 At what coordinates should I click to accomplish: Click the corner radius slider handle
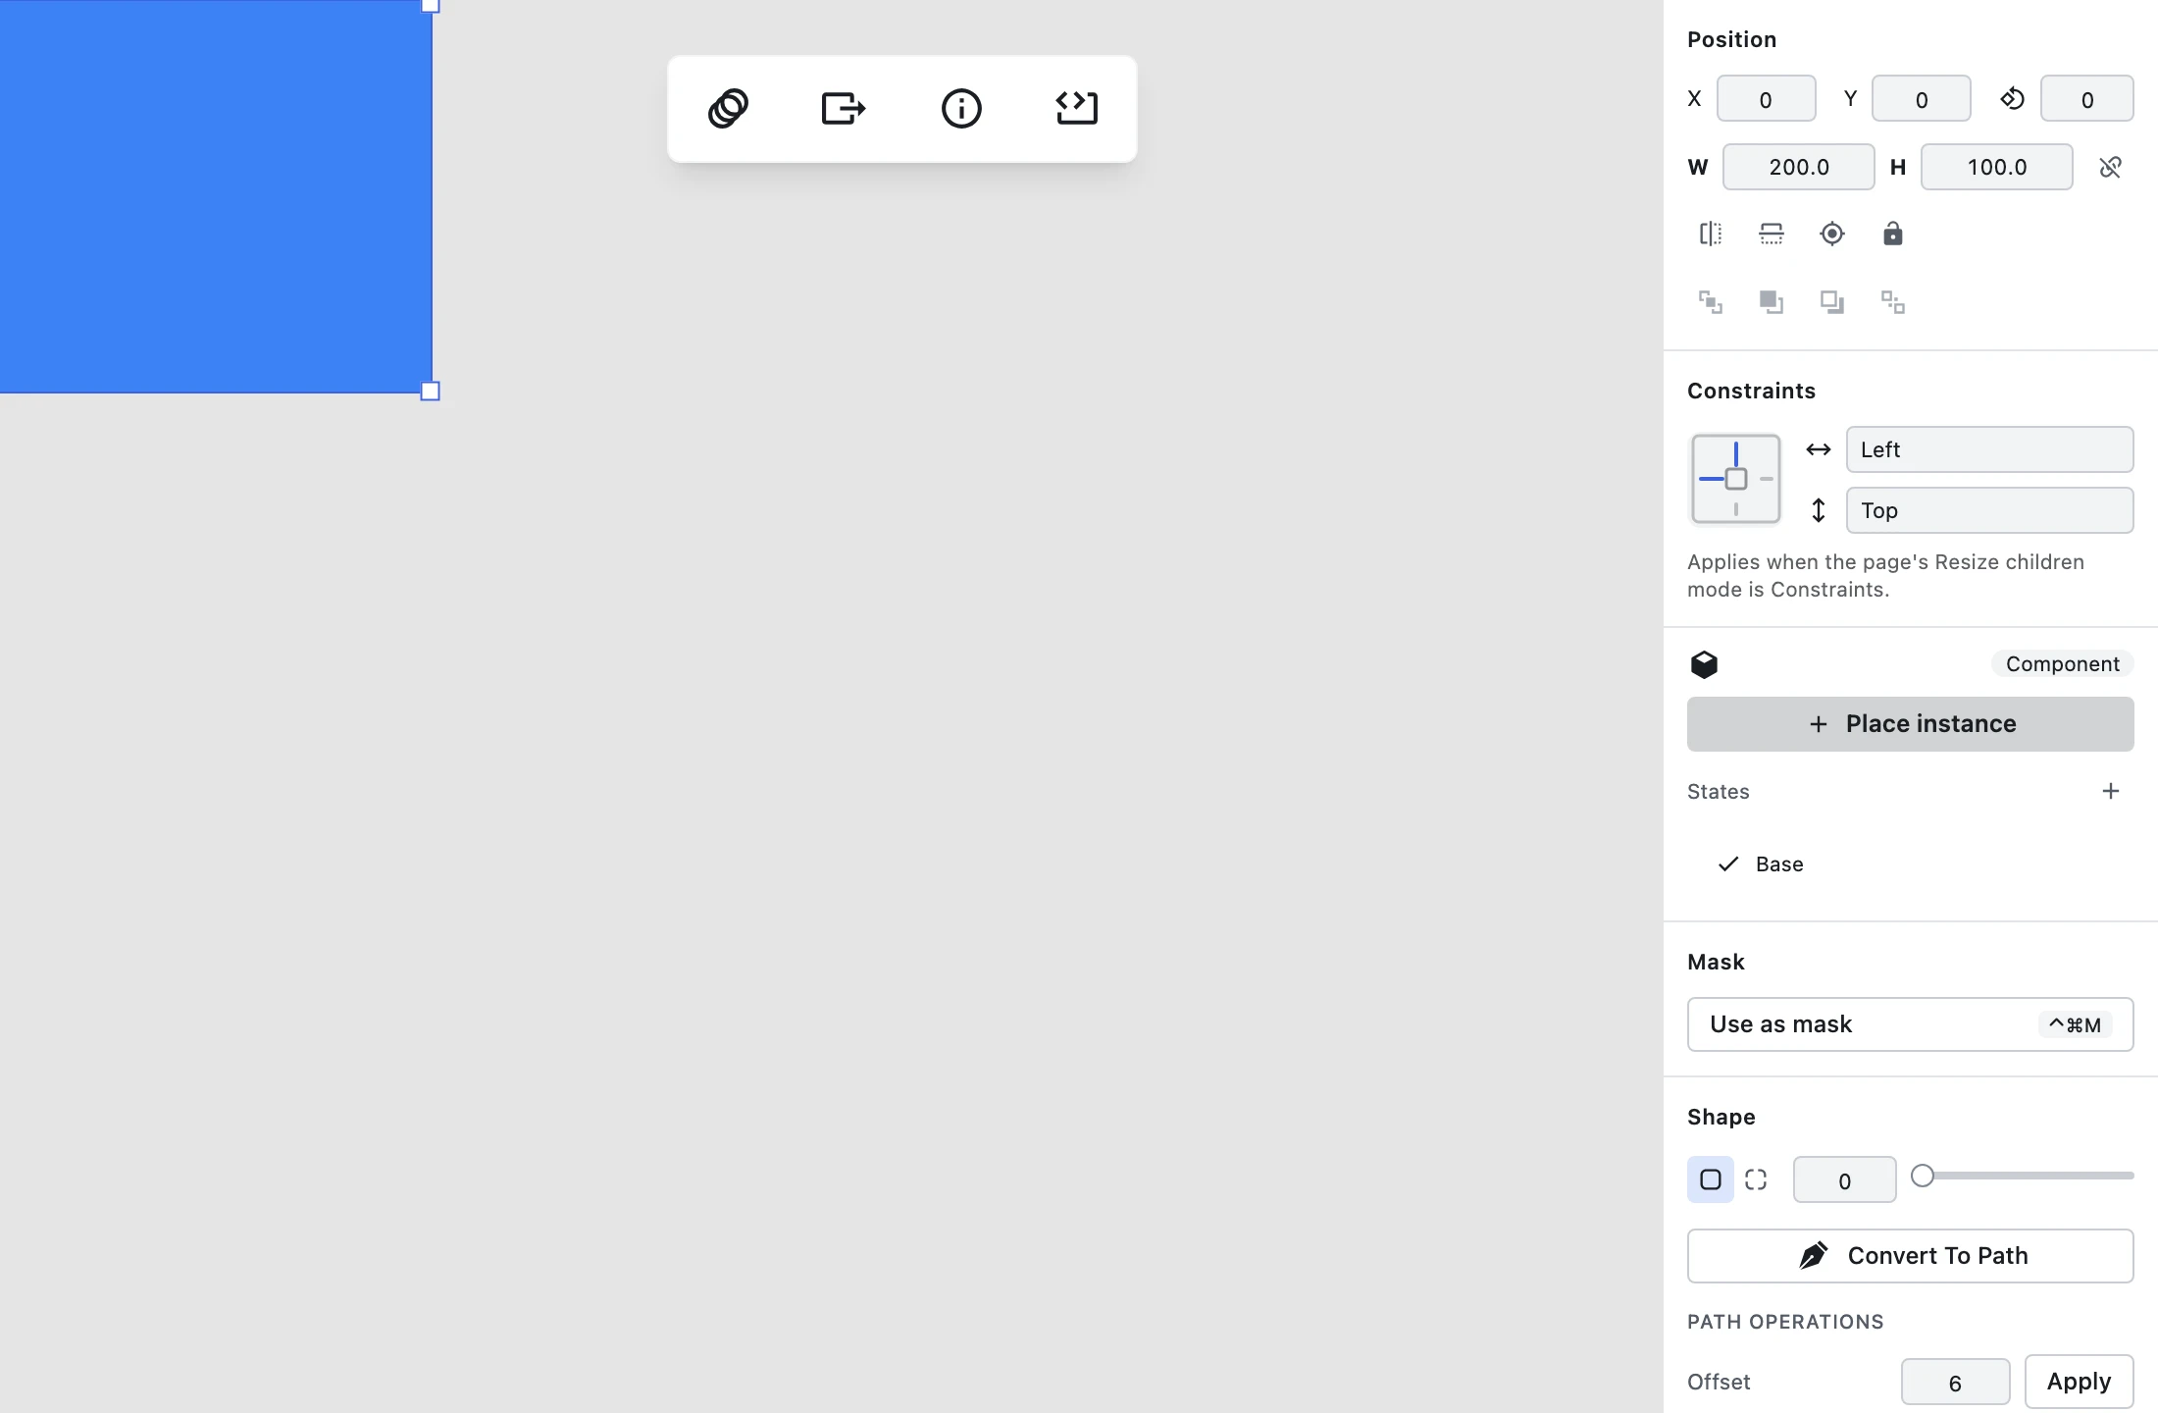coord(1923,1176)
